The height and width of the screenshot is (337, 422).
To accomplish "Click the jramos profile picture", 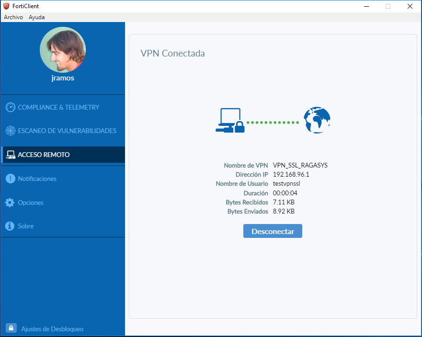I will coord(62,49).
